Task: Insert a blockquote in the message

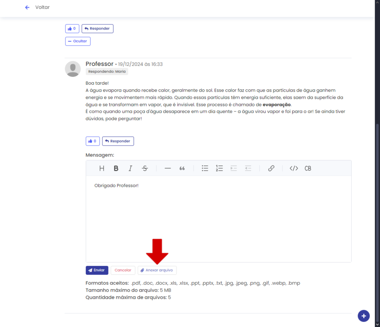Action: (x=182, y=168)
